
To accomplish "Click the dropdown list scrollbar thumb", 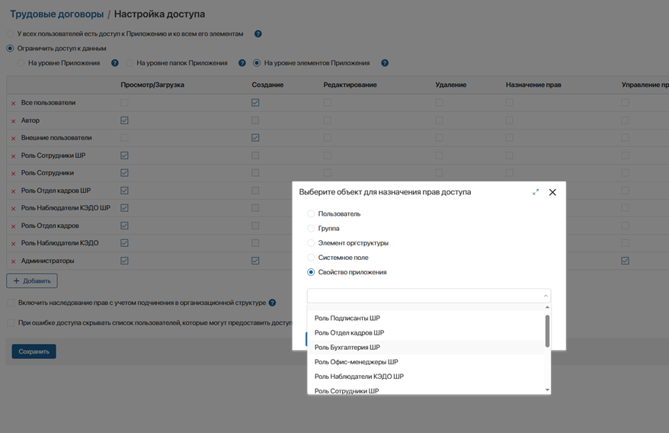I will [547, 330].
